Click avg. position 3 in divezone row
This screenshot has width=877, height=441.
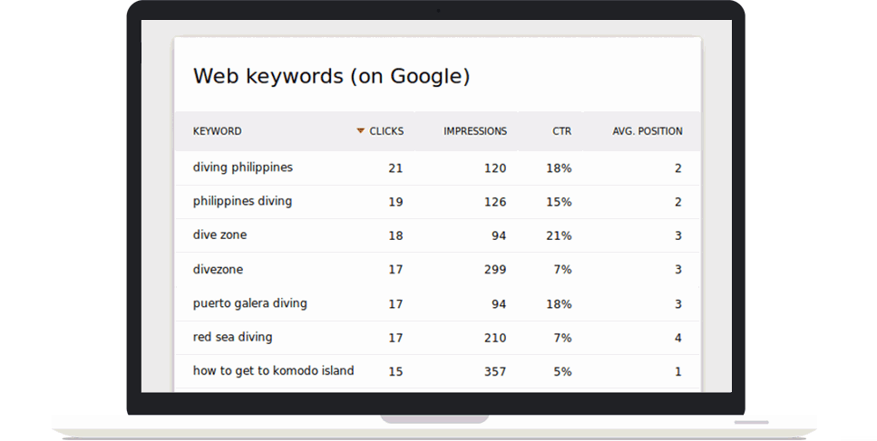677,270
